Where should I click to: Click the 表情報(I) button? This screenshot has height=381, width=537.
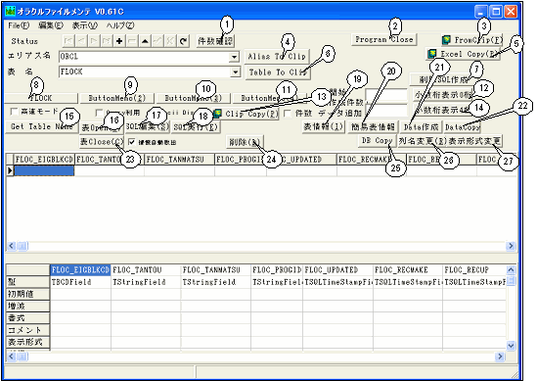[x=323, y=127]
